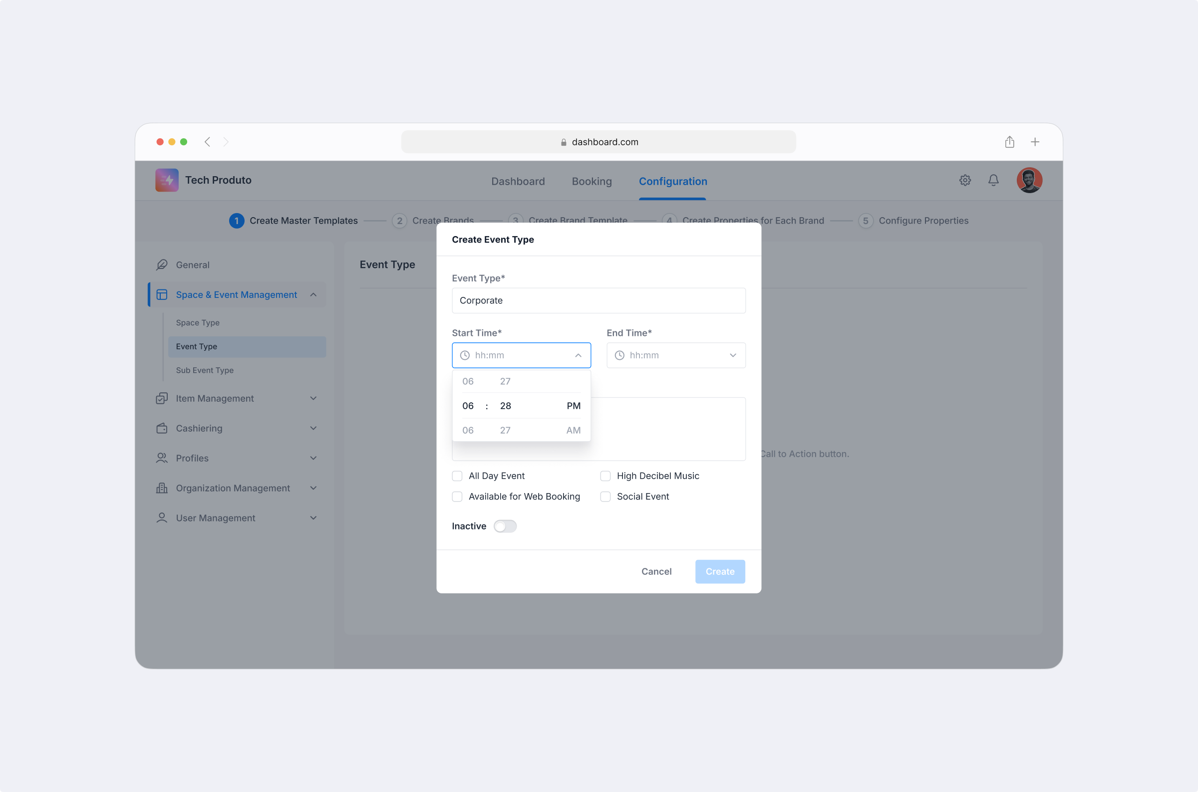Collapse the Space & Event Management section
Screen dimensions: 1198x792
313,294
